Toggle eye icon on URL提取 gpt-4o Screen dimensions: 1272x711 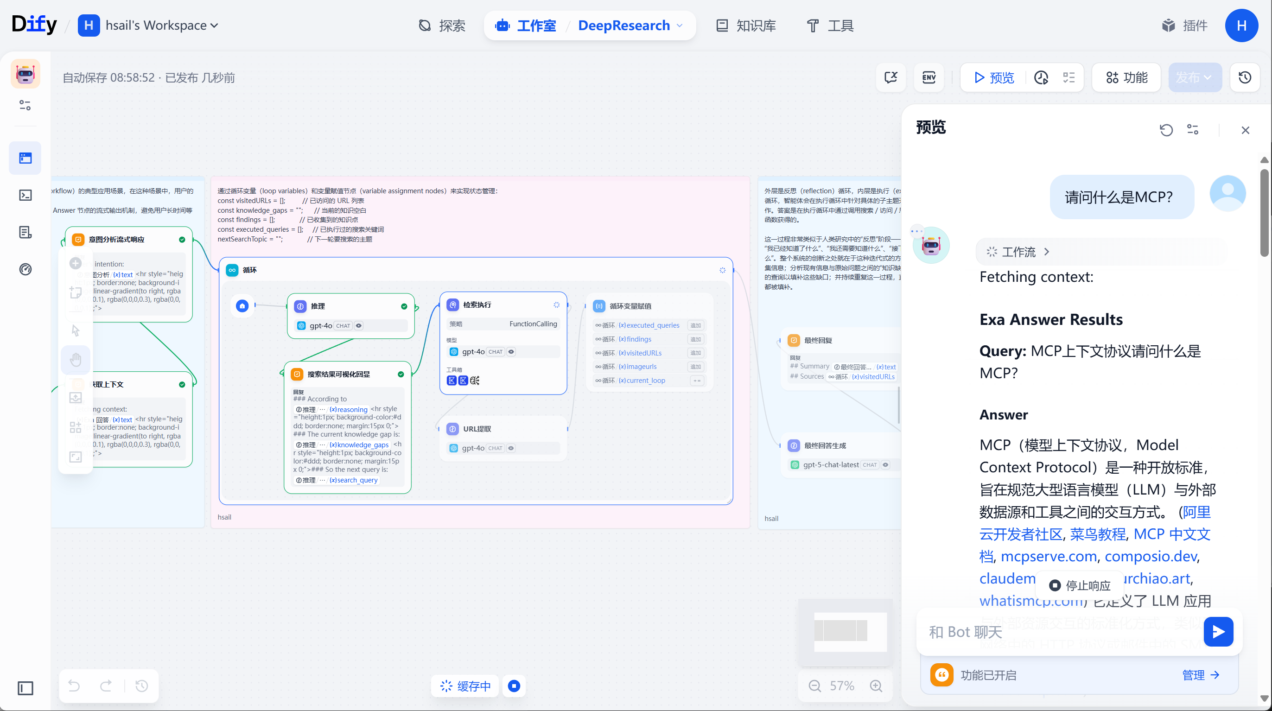(x=511, y=448)
